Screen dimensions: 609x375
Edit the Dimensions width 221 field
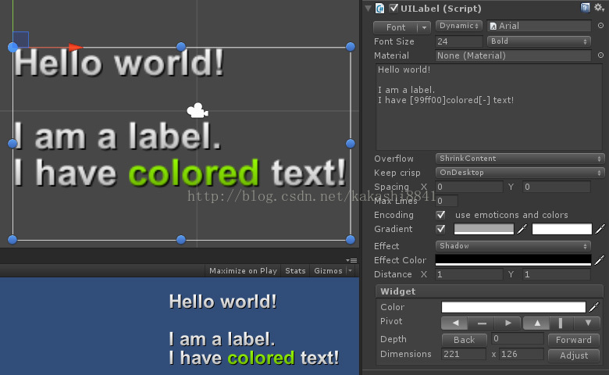[x=463, y=354]
